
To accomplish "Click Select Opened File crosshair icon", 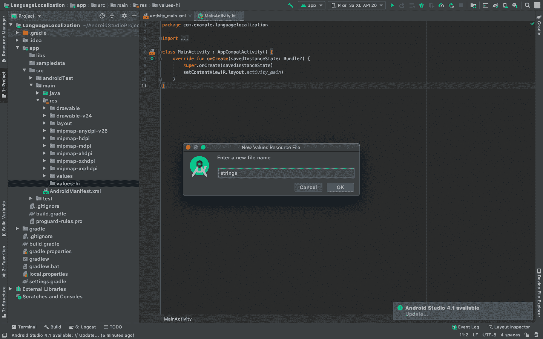I will [102, 16].
